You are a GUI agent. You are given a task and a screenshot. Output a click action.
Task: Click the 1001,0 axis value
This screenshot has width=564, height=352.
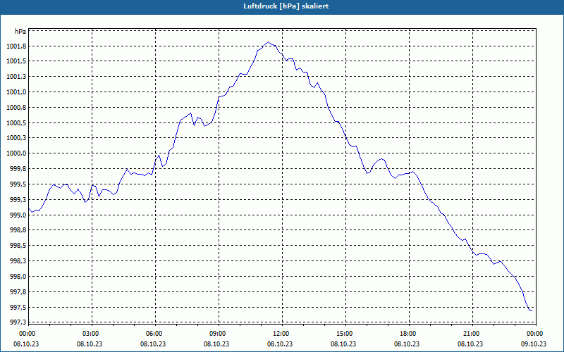pos(16,92)
